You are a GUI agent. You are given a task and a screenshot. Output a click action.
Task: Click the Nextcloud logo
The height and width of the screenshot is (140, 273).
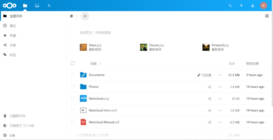pyautogui.click(x=10, y=5)
